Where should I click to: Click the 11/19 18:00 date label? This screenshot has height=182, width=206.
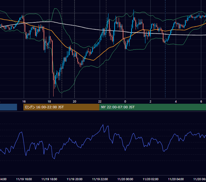pos(49,179)
